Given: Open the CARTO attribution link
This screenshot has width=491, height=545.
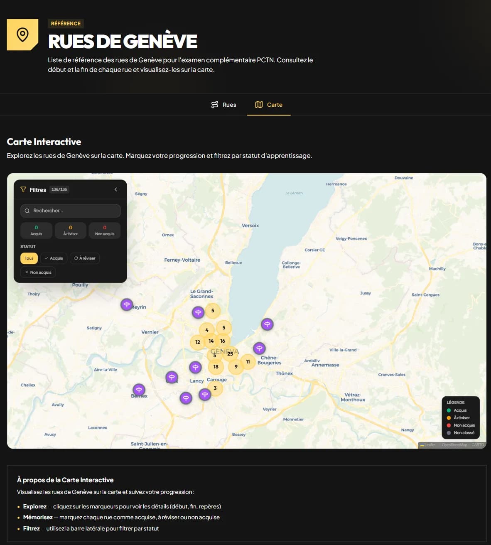Looking at the screenshot, I should (x=478, y=445).
